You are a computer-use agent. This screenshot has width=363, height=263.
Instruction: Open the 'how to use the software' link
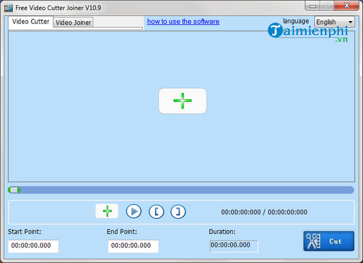click(183, 22)
